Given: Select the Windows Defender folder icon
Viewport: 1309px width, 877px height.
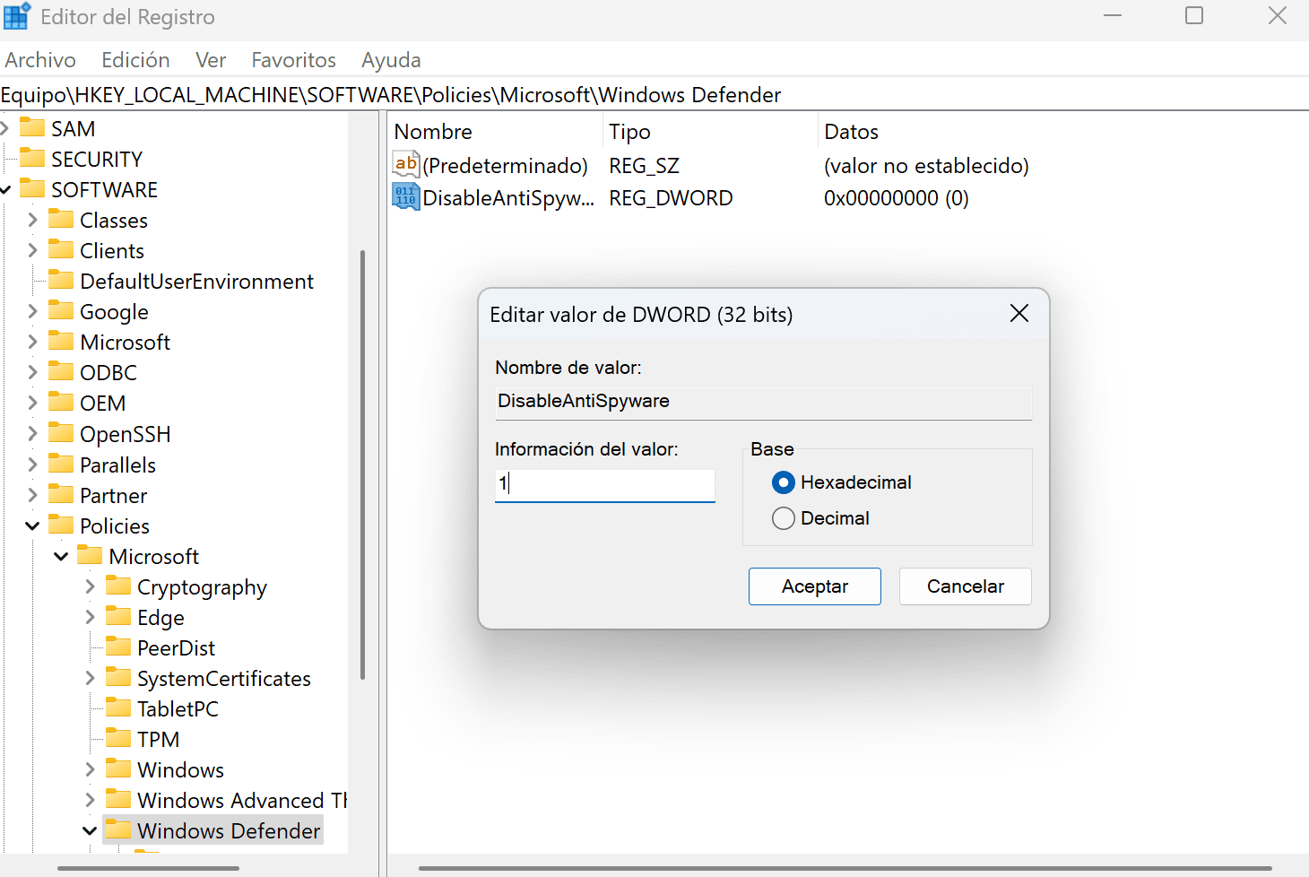Looking at the screenshot, I should point(118,830).
